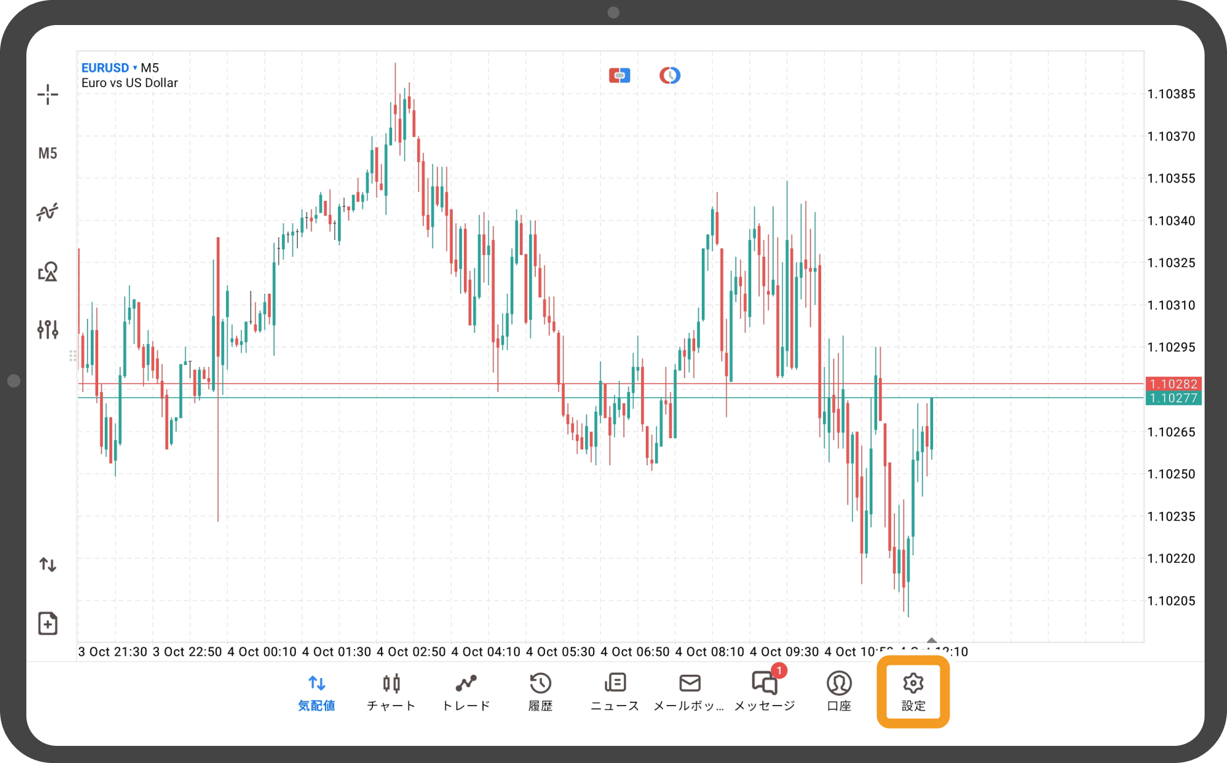Switch to the トレード tab
The width and height of the screenshot is (1227, 763).
[x=466, y=692]
